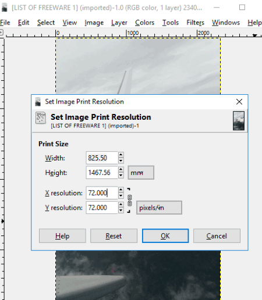This screenshot has width=262, height=300.
Task: Click the GIMP icon in title bar
Action: [x=5, y=8]
